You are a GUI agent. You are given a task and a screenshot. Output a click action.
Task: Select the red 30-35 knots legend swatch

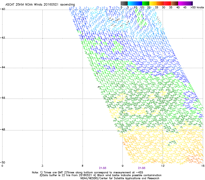[167, 3]
